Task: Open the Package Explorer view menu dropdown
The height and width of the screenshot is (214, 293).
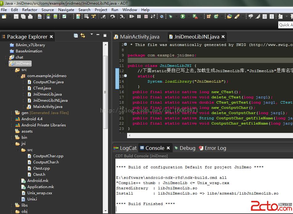Action: [x=91, y=35]
